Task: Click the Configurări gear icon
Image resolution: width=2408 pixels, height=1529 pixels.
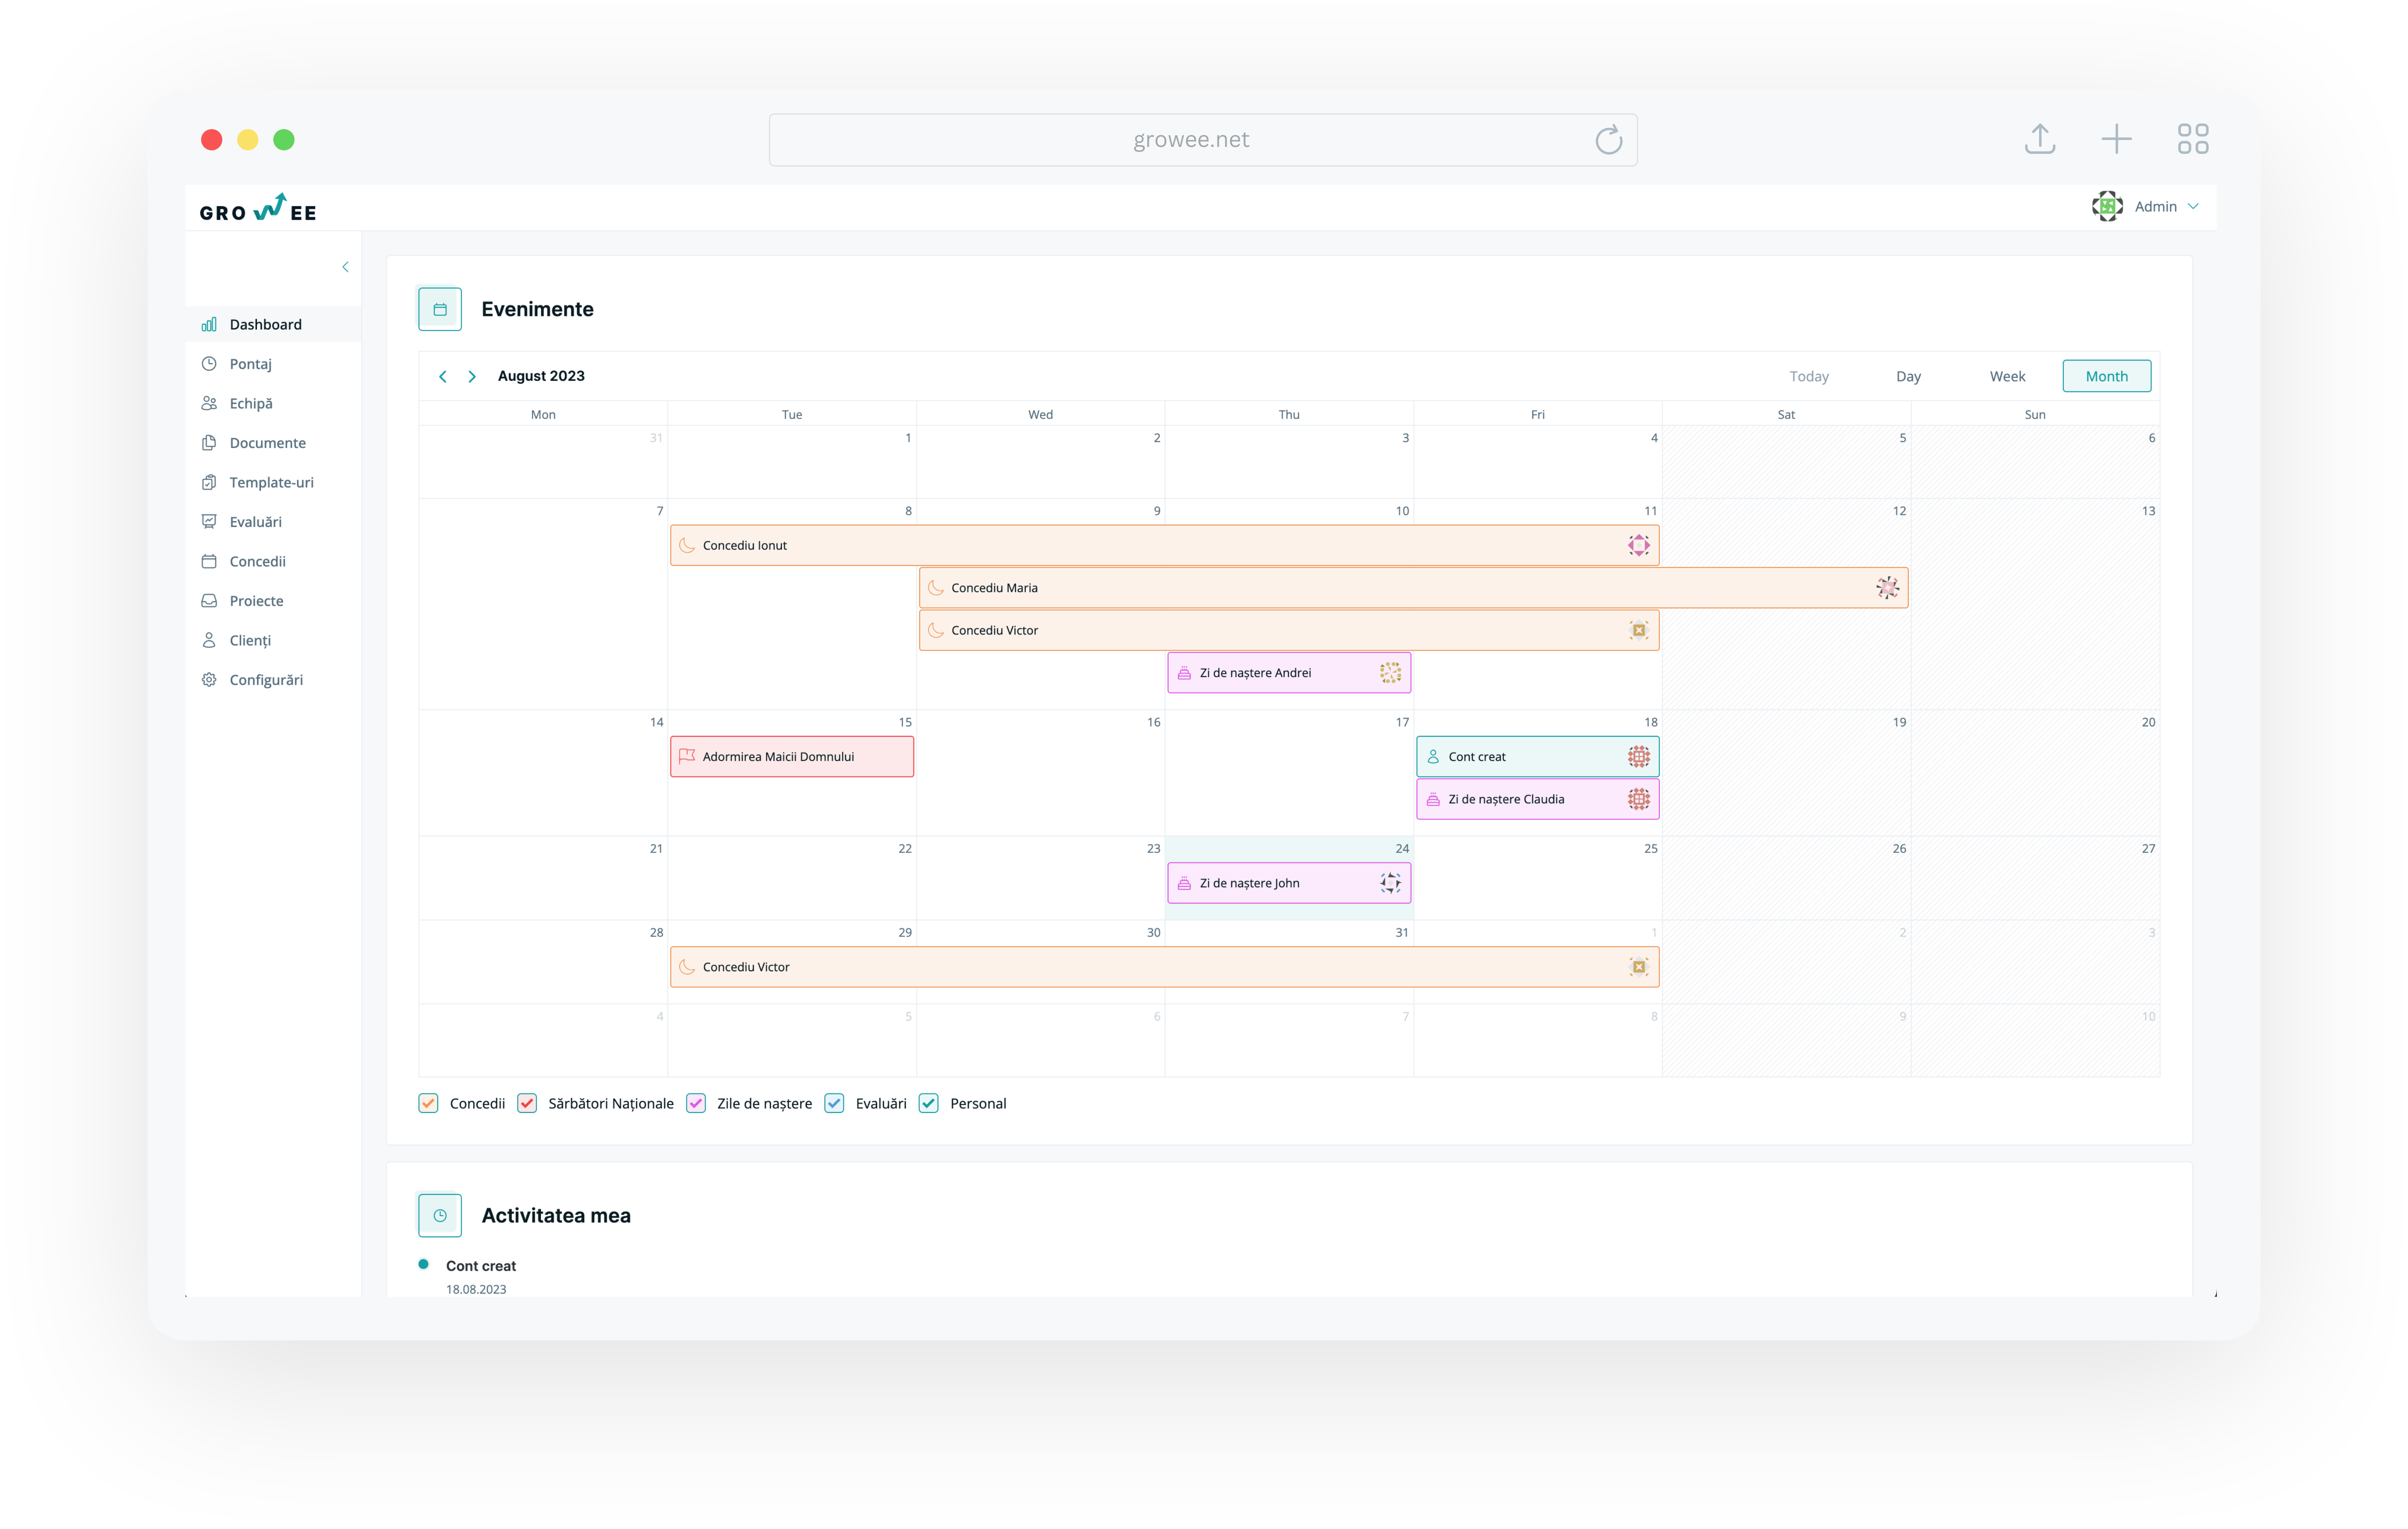Action: pos(209,680)
